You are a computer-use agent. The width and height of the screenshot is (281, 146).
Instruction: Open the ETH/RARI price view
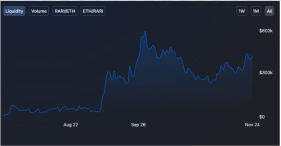(93, 11)
